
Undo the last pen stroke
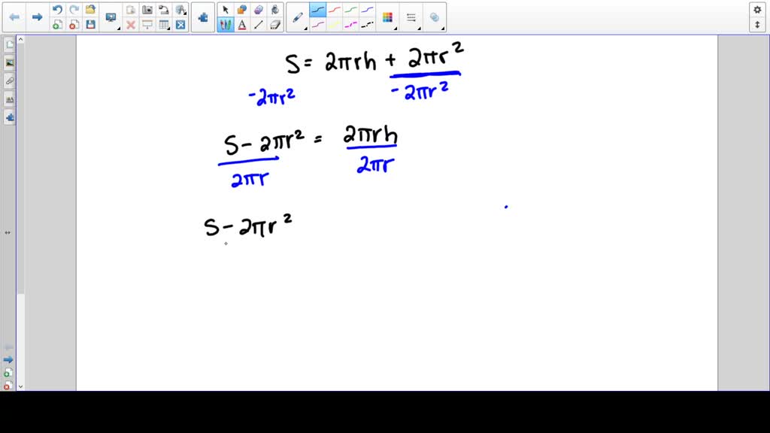pos(56,10)
